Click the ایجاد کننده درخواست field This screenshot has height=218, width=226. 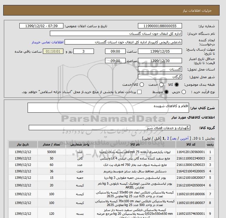(x=123, y=42)
